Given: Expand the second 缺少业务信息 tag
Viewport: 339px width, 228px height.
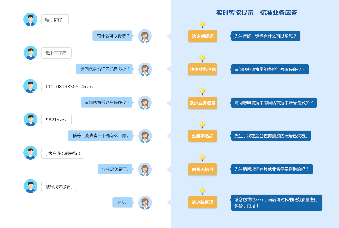Looking at the screenshot, I should point(203,103).
